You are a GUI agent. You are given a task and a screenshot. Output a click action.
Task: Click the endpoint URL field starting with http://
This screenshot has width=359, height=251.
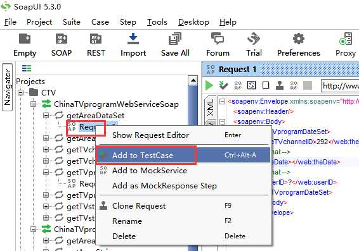tap(340, 86)
